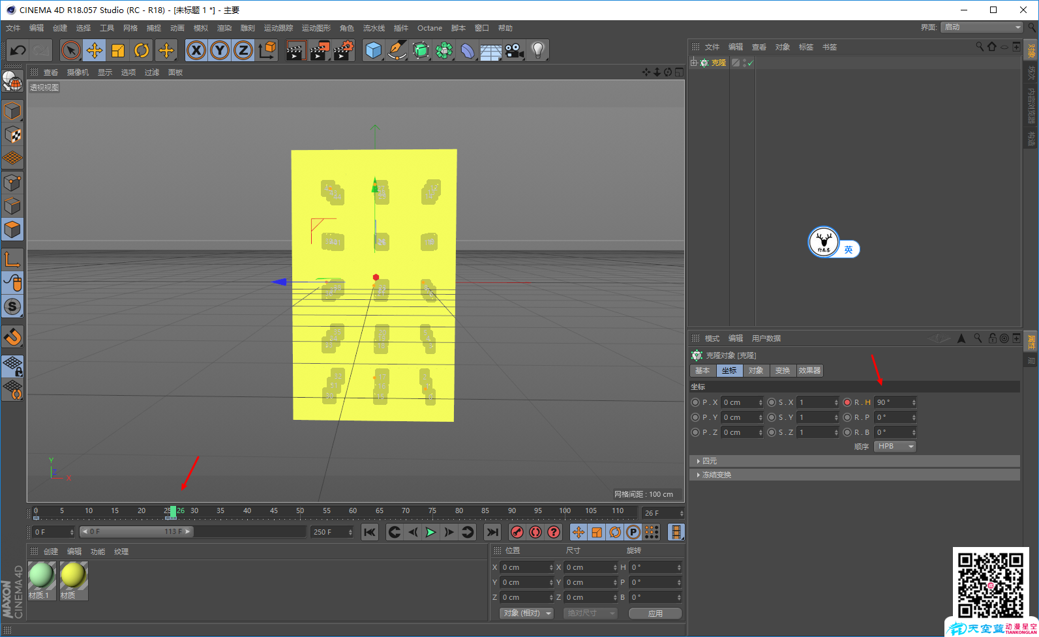The image size is (1039, 637).
Task: Open the HPB rotation order dropdown
Action: coord(895,447)
